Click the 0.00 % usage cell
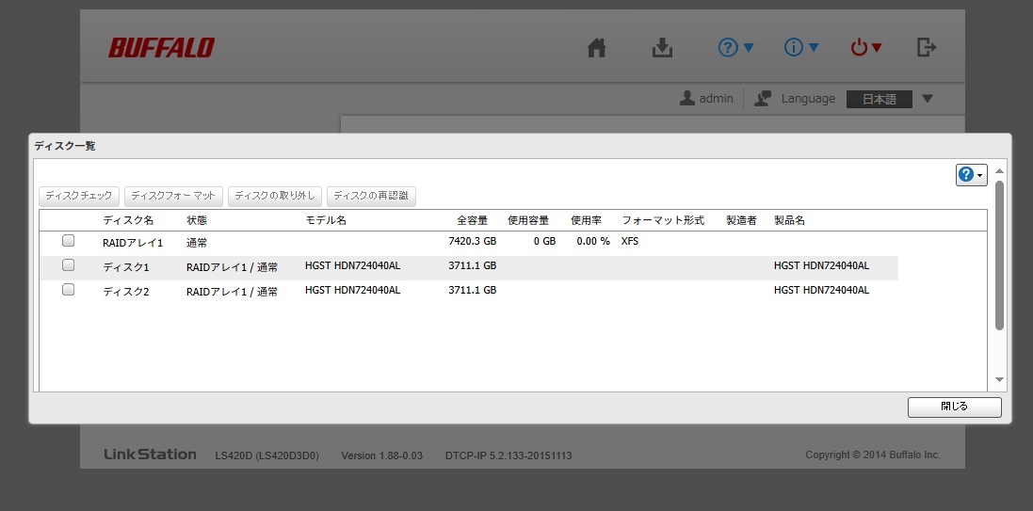 coord(593,241)
